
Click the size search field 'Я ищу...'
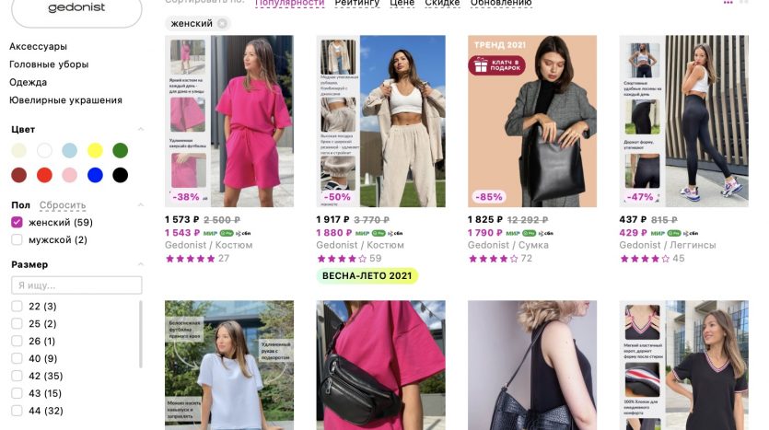pos(76,285)
